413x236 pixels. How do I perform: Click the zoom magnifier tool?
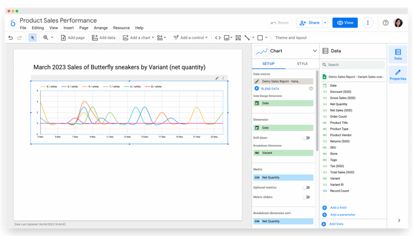point(46,38)
